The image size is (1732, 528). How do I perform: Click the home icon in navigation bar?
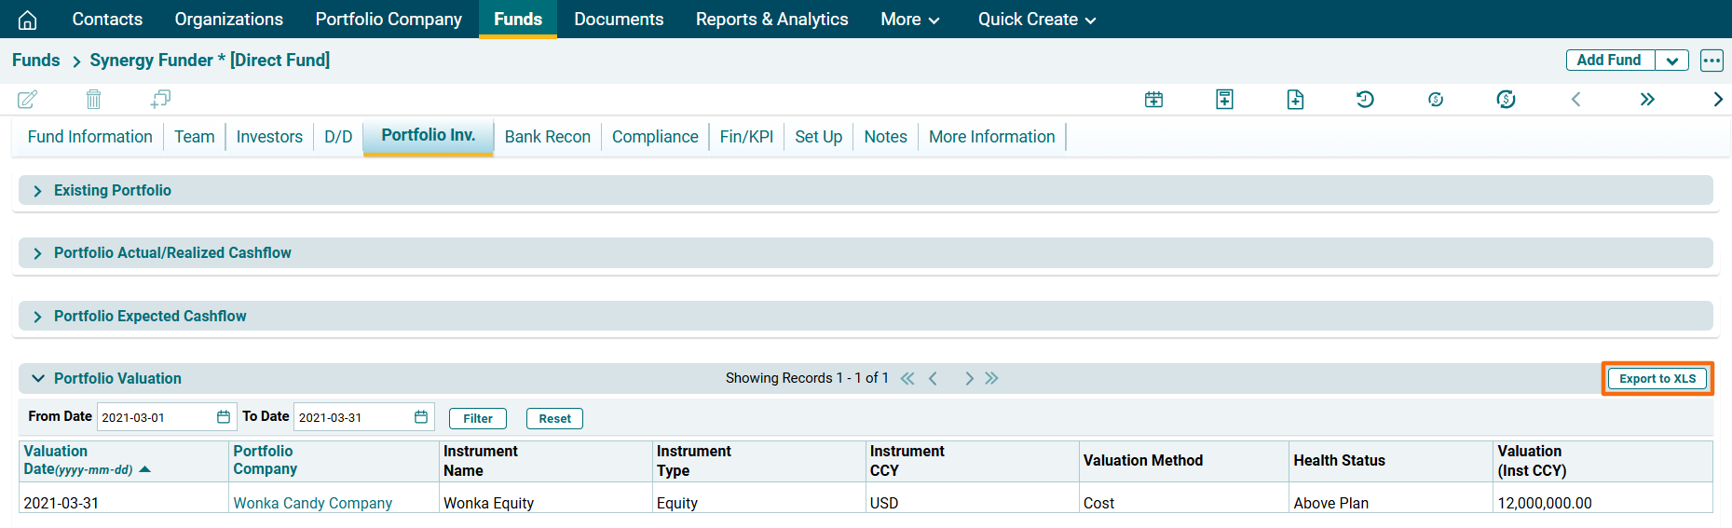tap(28, 20)
